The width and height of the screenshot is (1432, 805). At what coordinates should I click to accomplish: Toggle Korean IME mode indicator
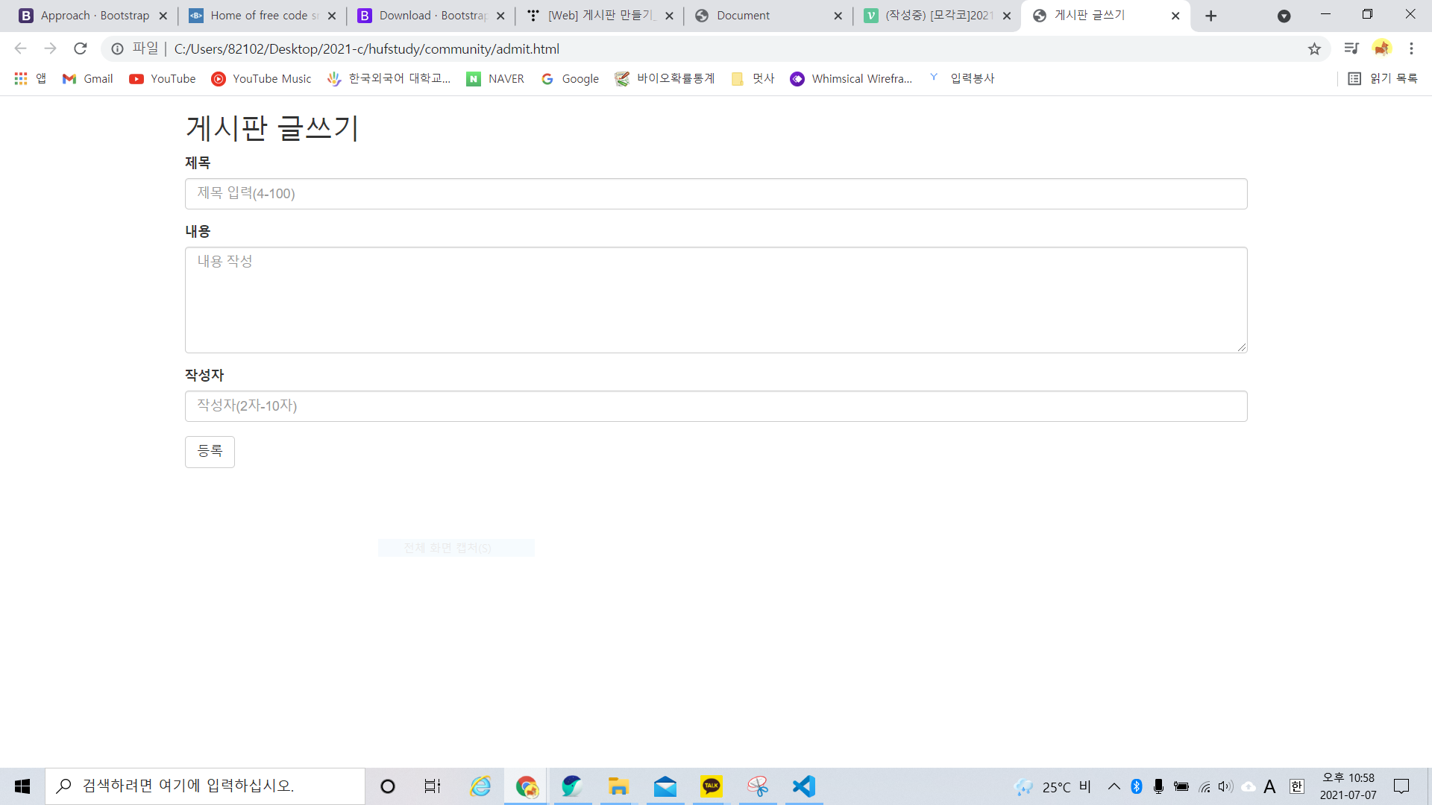coord(1297,786)
